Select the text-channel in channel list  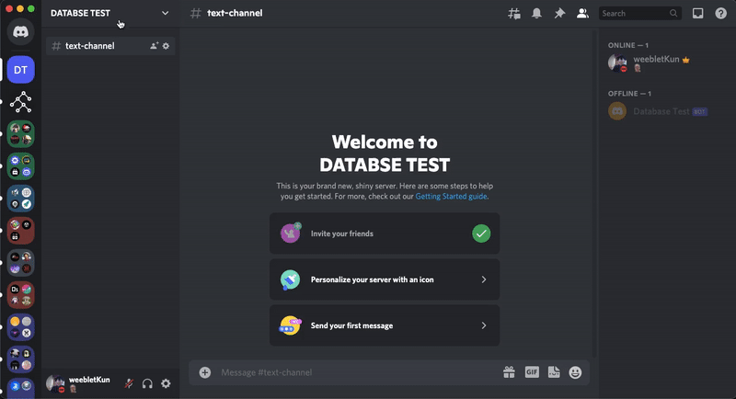coord(110,46)
